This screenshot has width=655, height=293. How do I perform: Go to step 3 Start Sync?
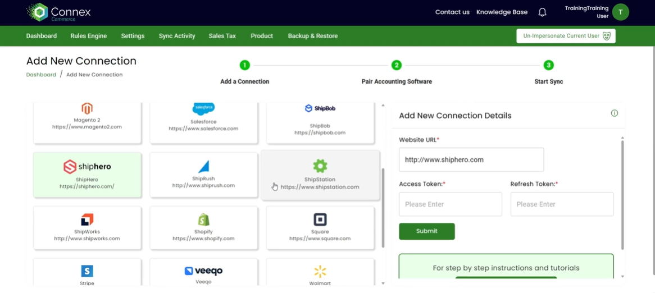tap(548, 65)
